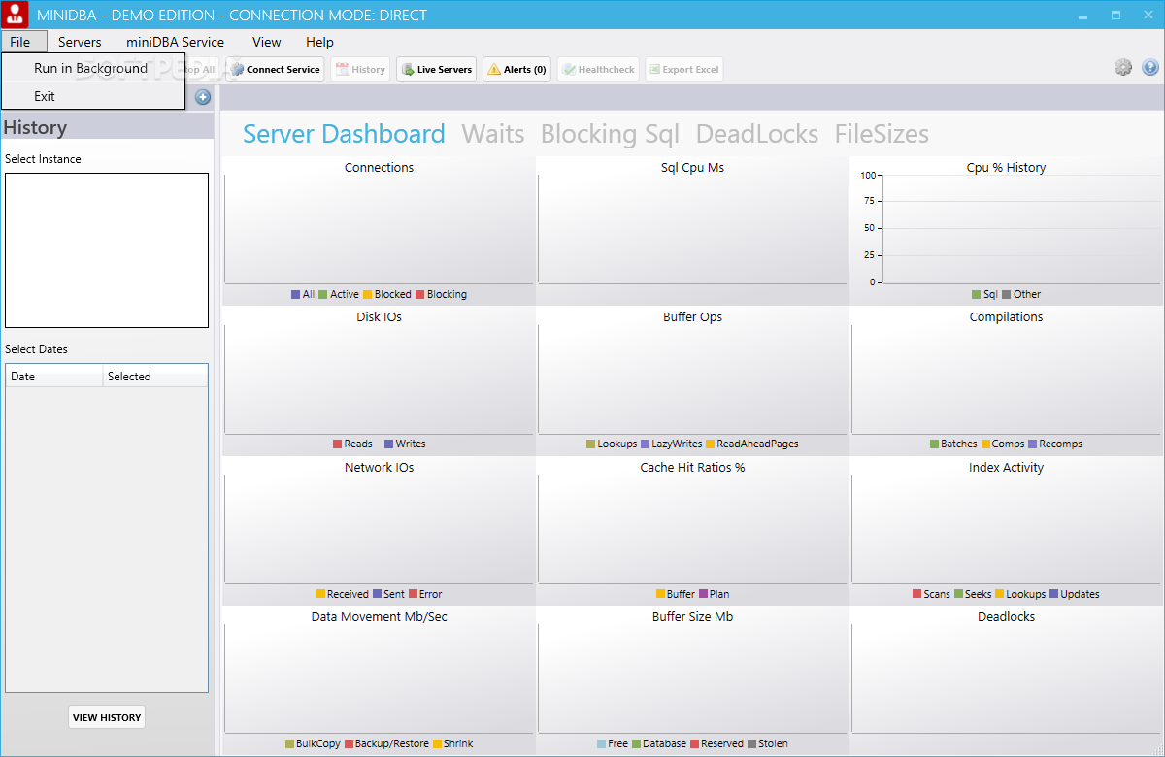1165x757 pixels.
Task: Click the 'Lookups' legend swatch under Buffer Ops
Action: tap(590, 444)
